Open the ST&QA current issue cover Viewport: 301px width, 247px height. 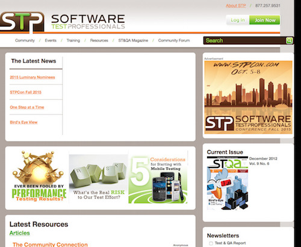228,183
